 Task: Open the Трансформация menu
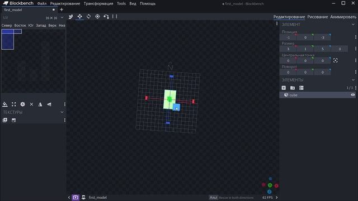98,3
